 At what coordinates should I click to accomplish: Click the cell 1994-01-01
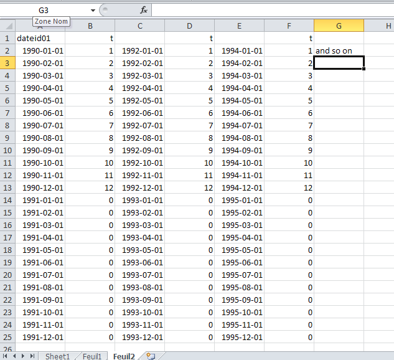pos(239,51)
